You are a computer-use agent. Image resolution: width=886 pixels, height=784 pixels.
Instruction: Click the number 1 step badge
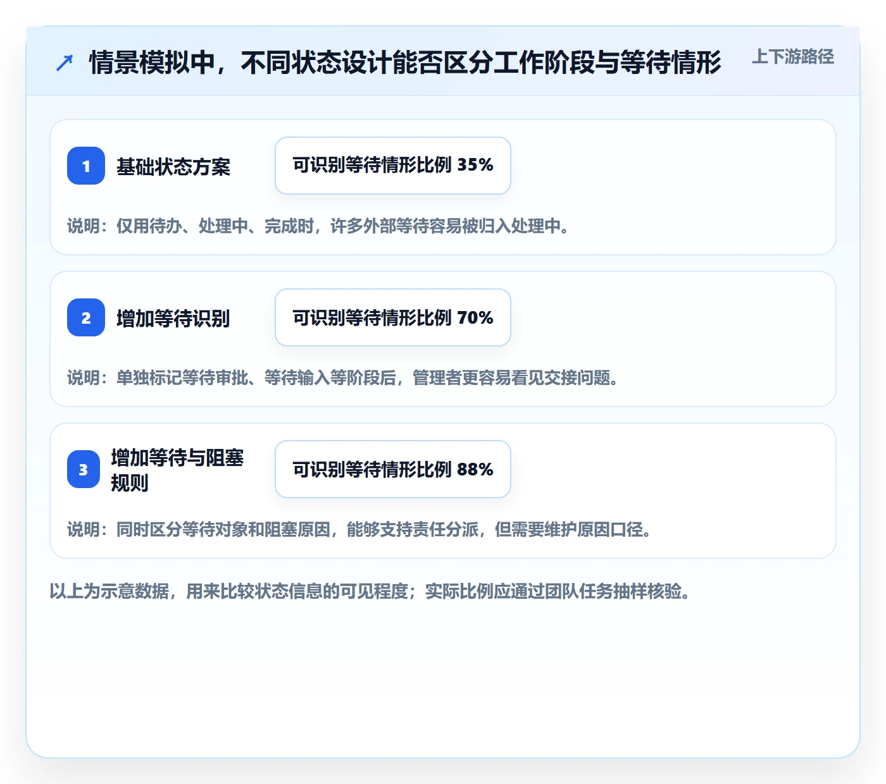(x=86, y=166)
